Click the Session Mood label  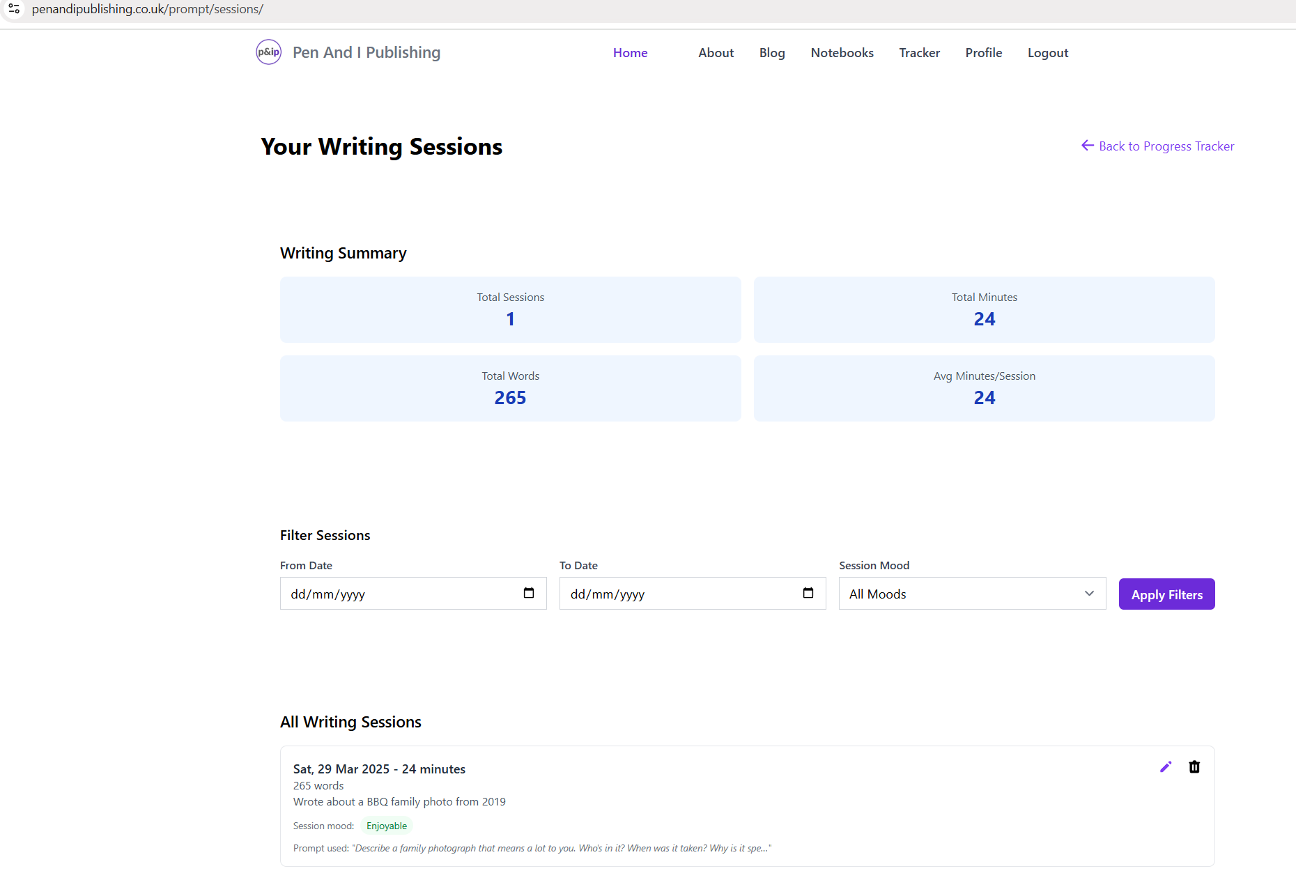pyautogui.click(x=874, y=565)
